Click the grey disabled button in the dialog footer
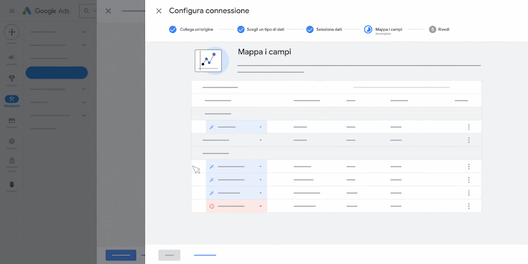Viewport: 528px width, 264px height. click(x=169, y=255)
